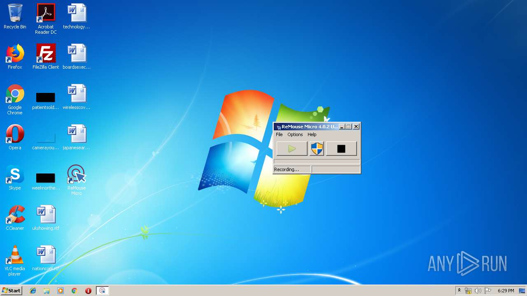
Task: Select the Firefox desktop shortcut
Action: click(15, 57)
